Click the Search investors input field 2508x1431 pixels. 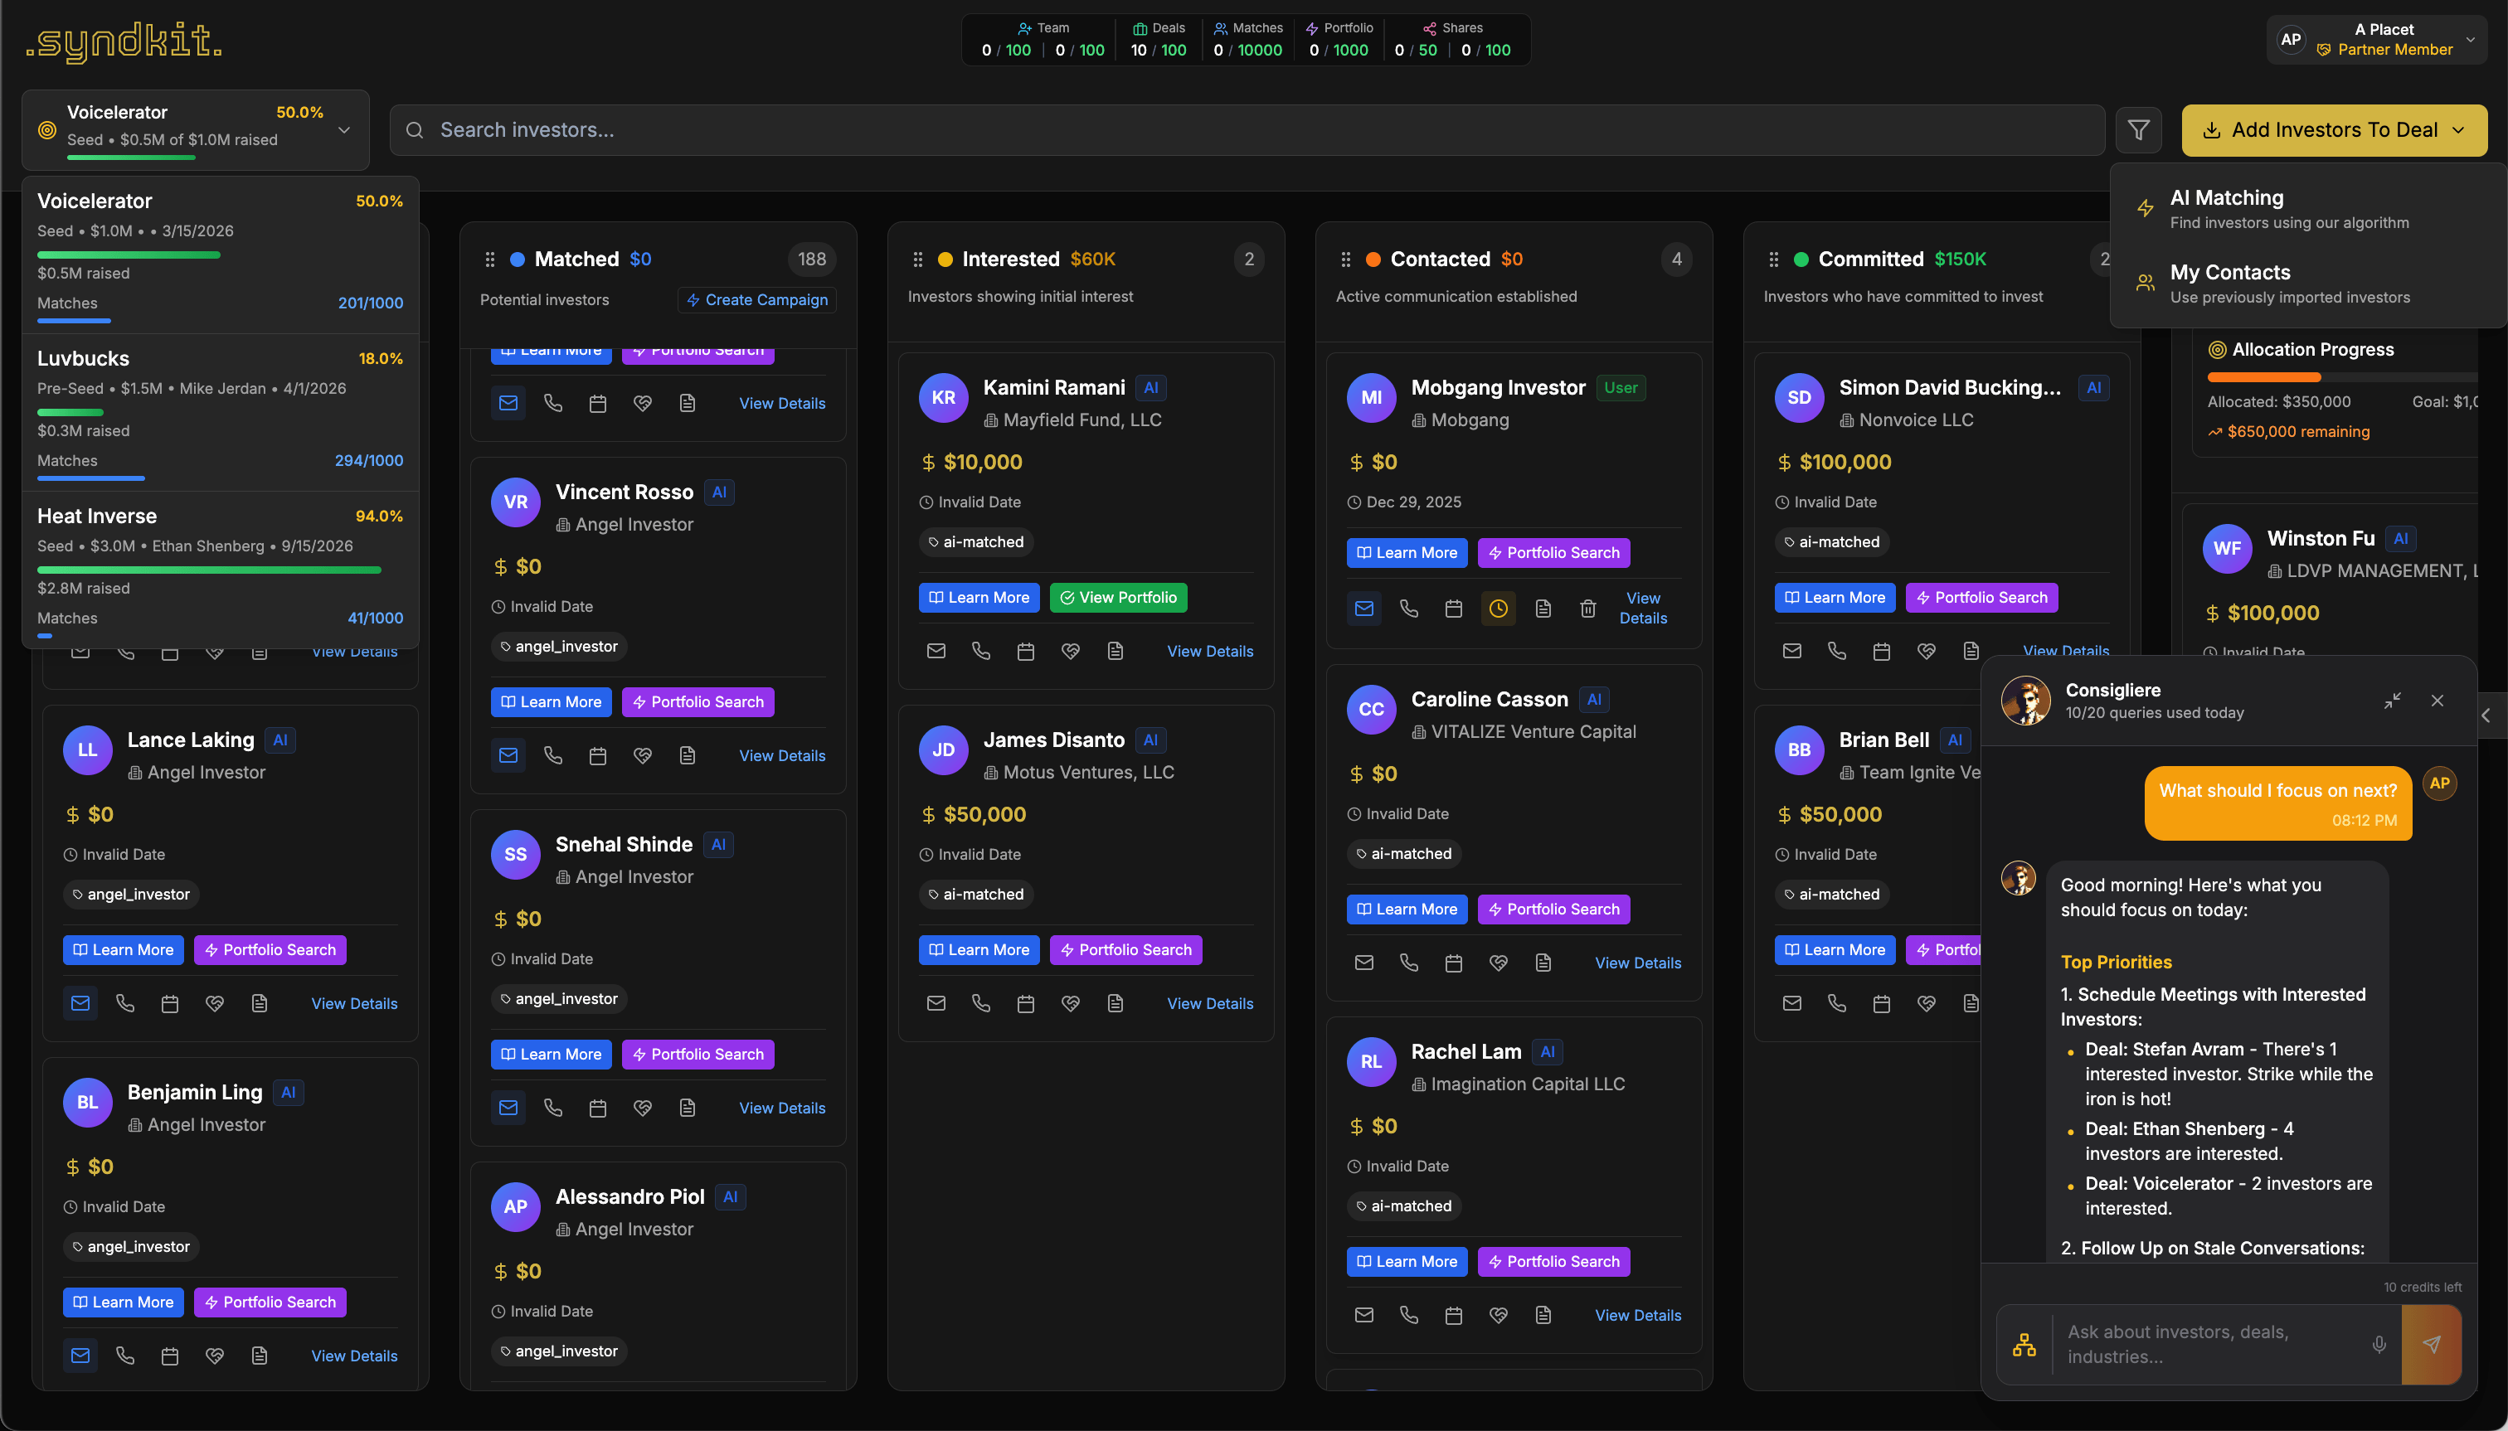click(1247, 129)
